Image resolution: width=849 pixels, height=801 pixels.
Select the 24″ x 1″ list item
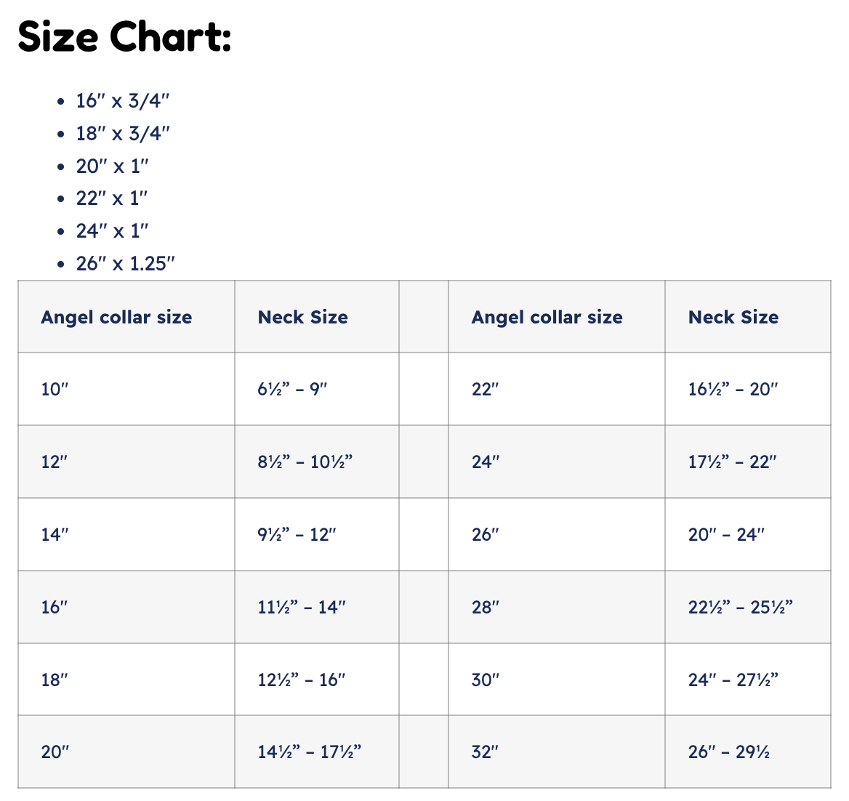112,230
